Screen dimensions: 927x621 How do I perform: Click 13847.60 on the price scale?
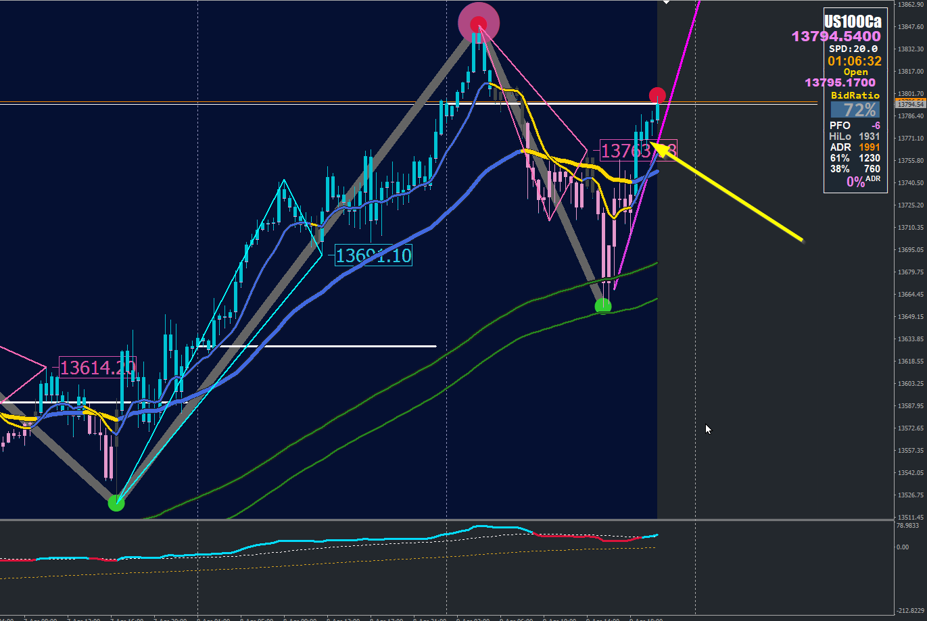tap(910, 26)
